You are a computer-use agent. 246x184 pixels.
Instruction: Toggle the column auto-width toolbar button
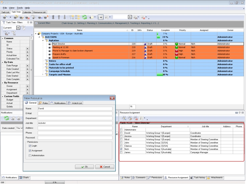tap(101, 17)
